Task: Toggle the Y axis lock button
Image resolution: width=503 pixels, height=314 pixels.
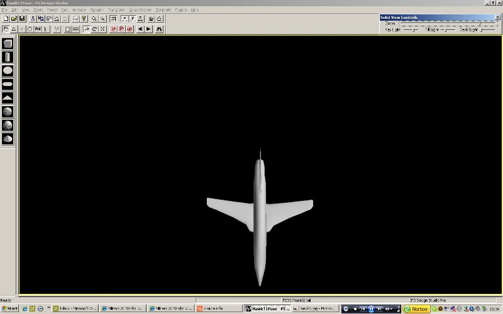Action: [133, 19]
